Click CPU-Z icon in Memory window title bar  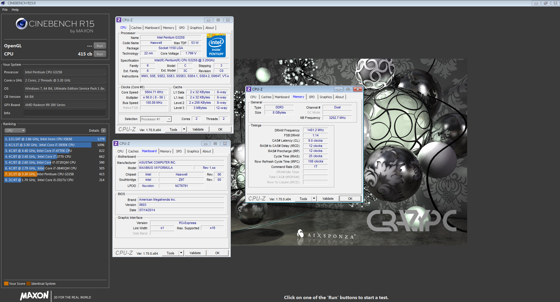pyautogui.click(x=249, y=89)
